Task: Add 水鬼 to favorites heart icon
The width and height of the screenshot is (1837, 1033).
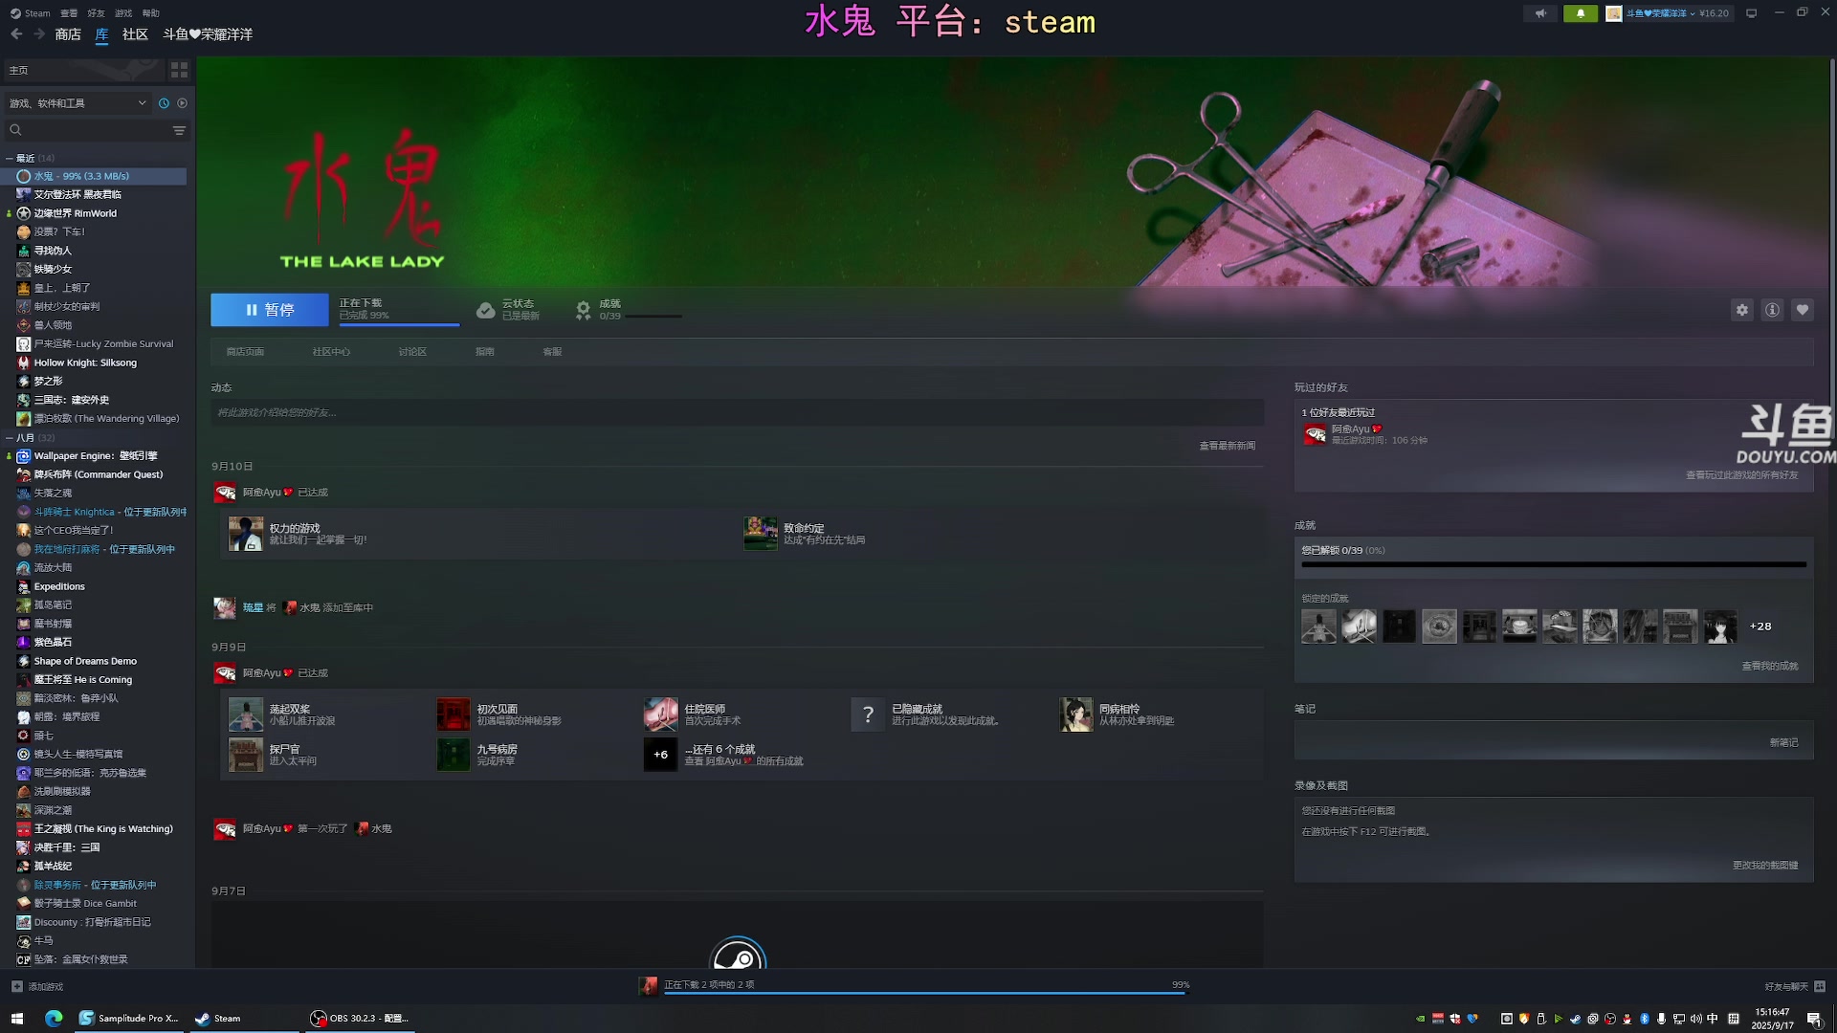Action: [x=1803, y=310]
